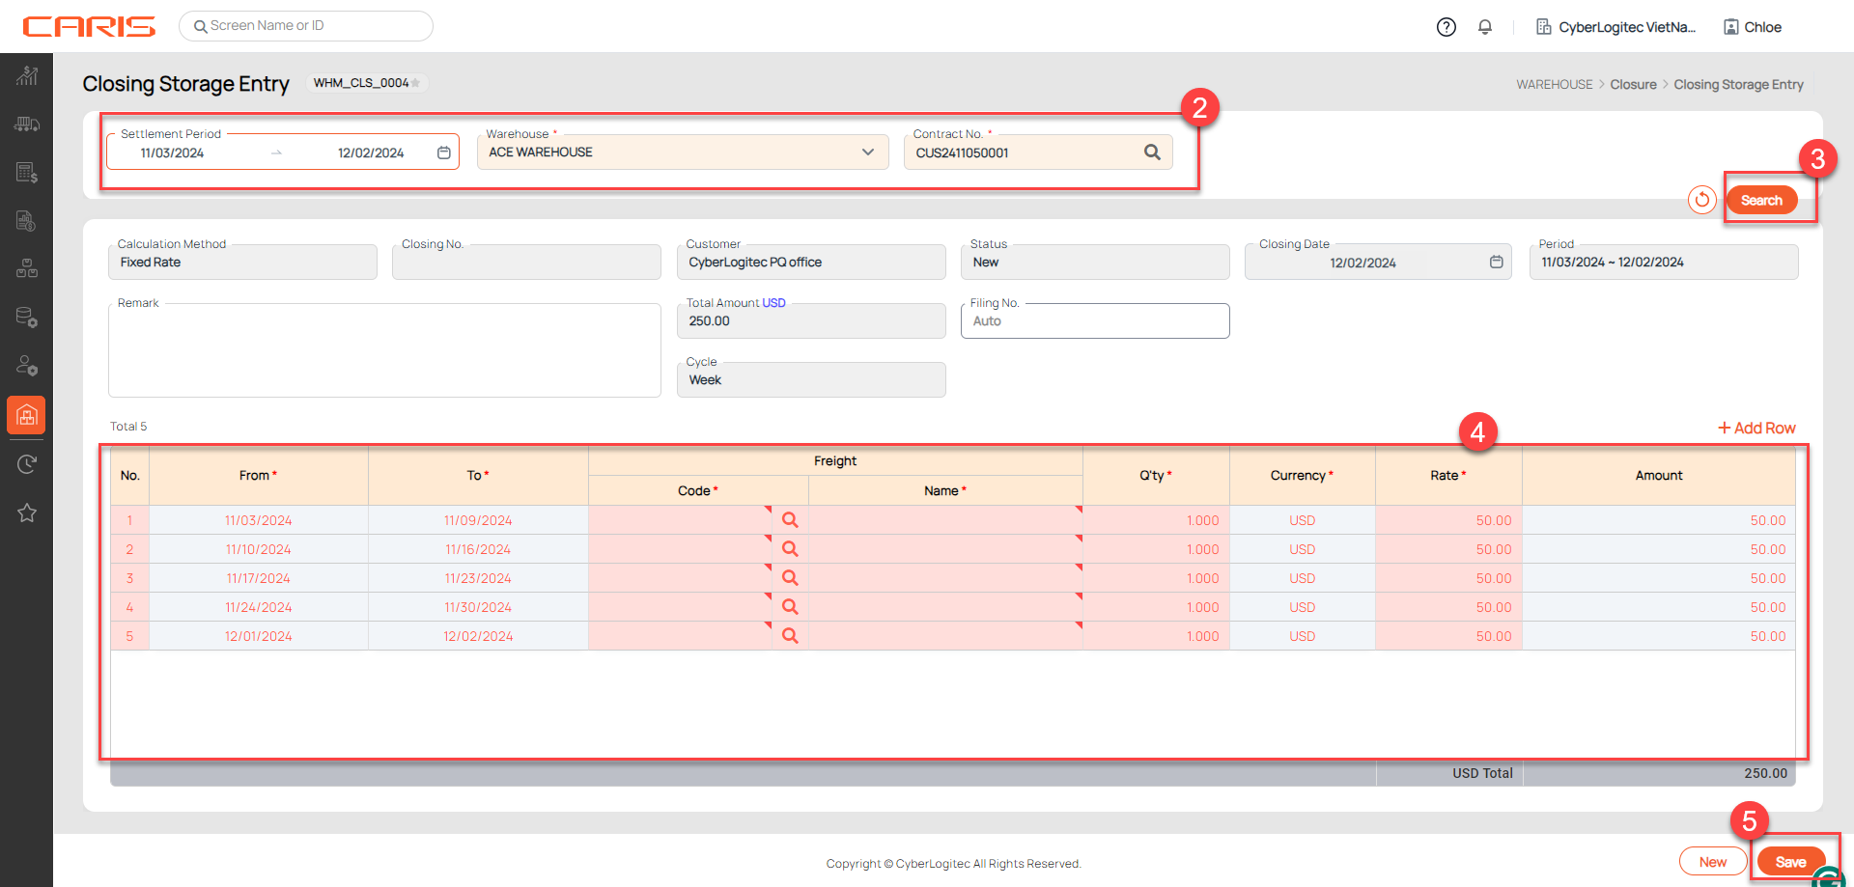Click Add Row above the table

[x=1756, y=428]
